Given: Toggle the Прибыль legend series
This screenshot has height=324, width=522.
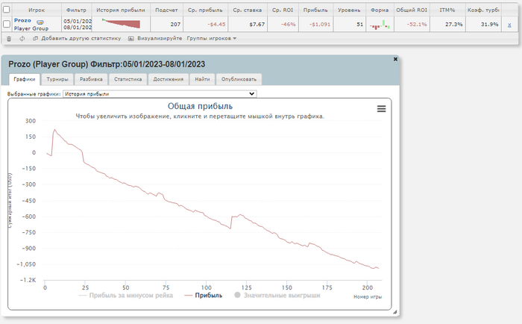Looking at the screenshot, I should click(204, 296).
